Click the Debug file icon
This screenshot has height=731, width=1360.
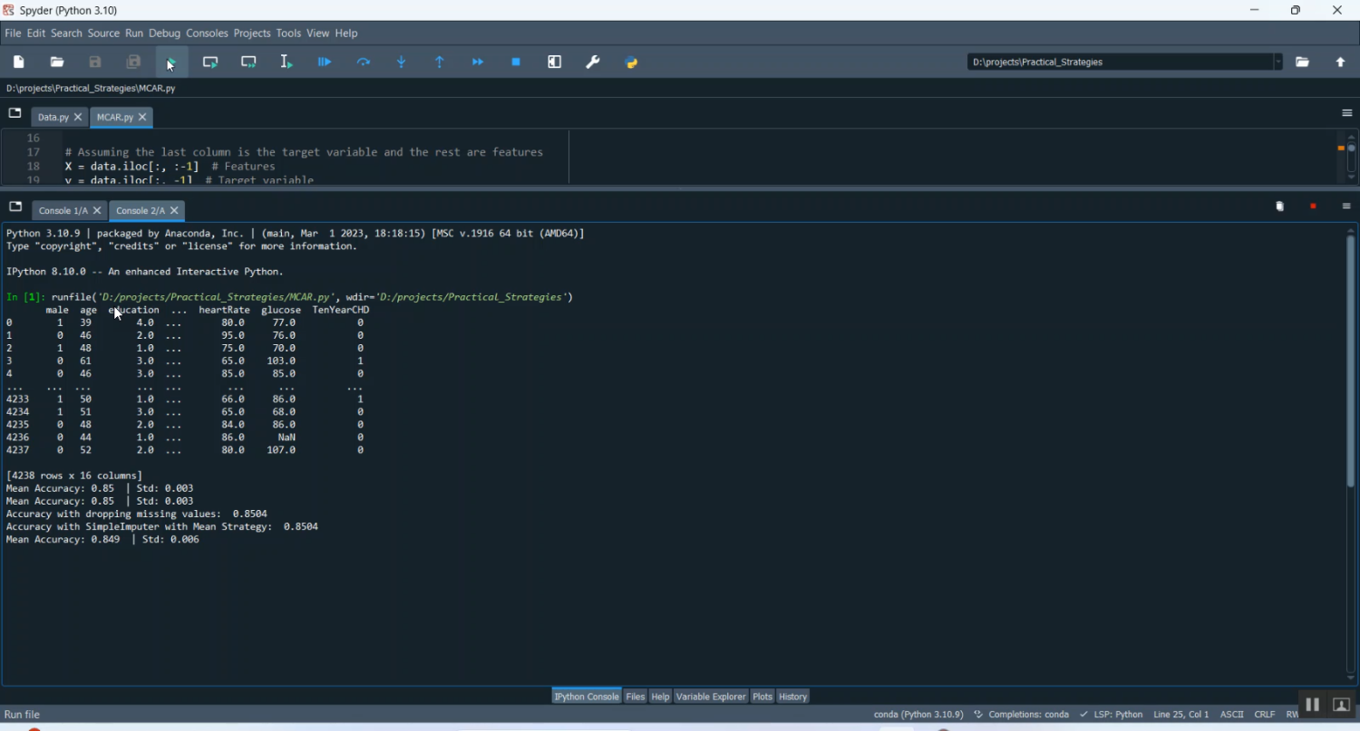point(325,63)
